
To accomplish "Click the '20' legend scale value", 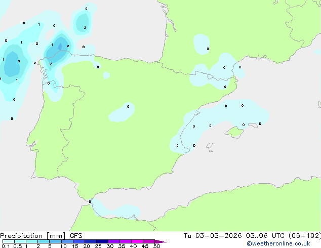I will pyautogui.click(x=87, y=246).
